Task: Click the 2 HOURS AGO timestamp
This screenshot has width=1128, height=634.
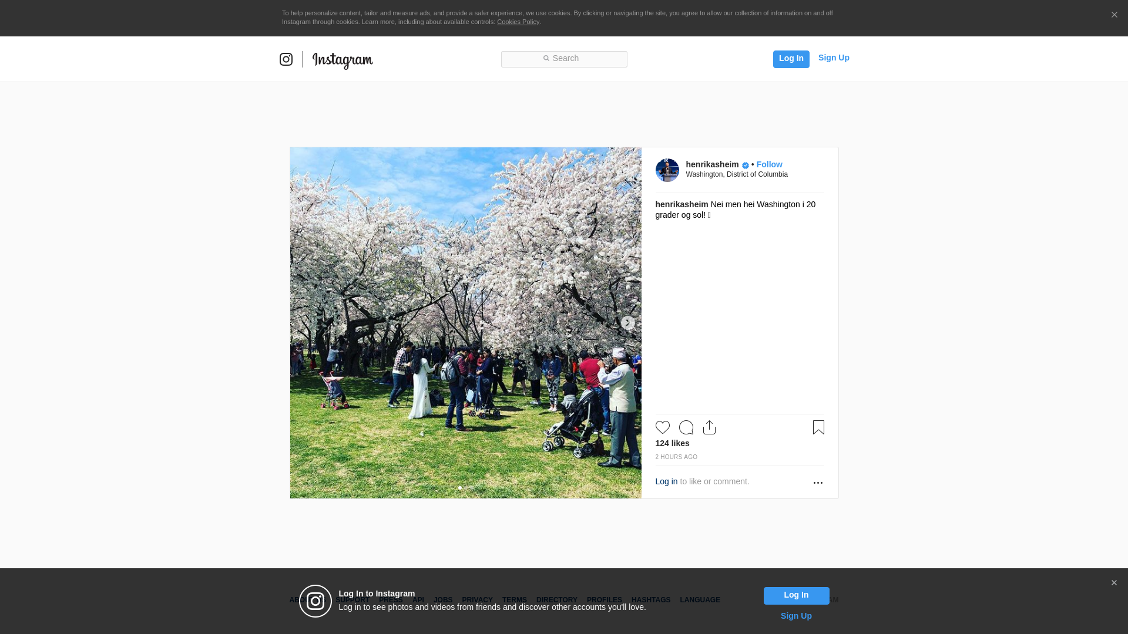Action: coord(676,457)
